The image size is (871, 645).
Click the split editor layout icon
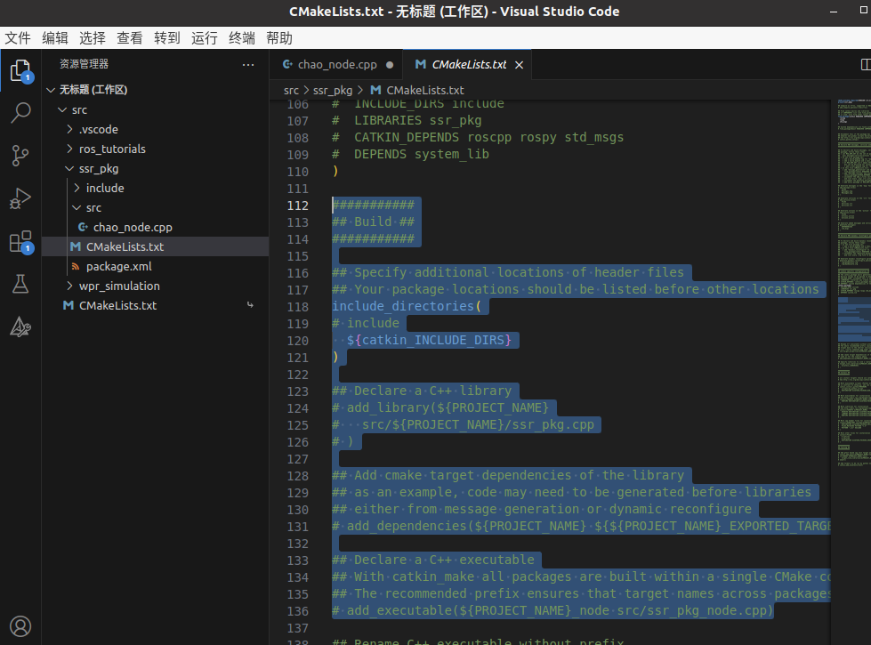pos(865,64)
